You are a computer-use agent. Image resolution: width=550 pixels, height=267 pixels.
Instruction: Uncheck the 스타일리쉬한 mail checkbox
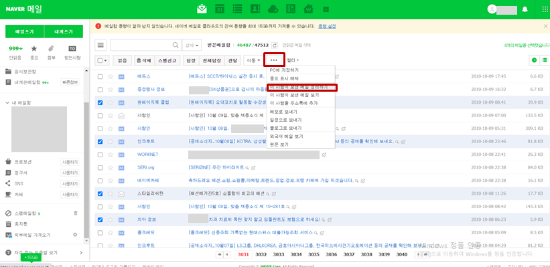click(x=100, y=194)
